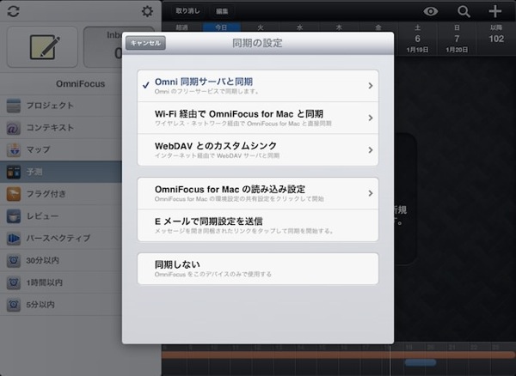Tap the キャンセル button
The height and width of the screenshot is (376, 516).
[145, 43]
